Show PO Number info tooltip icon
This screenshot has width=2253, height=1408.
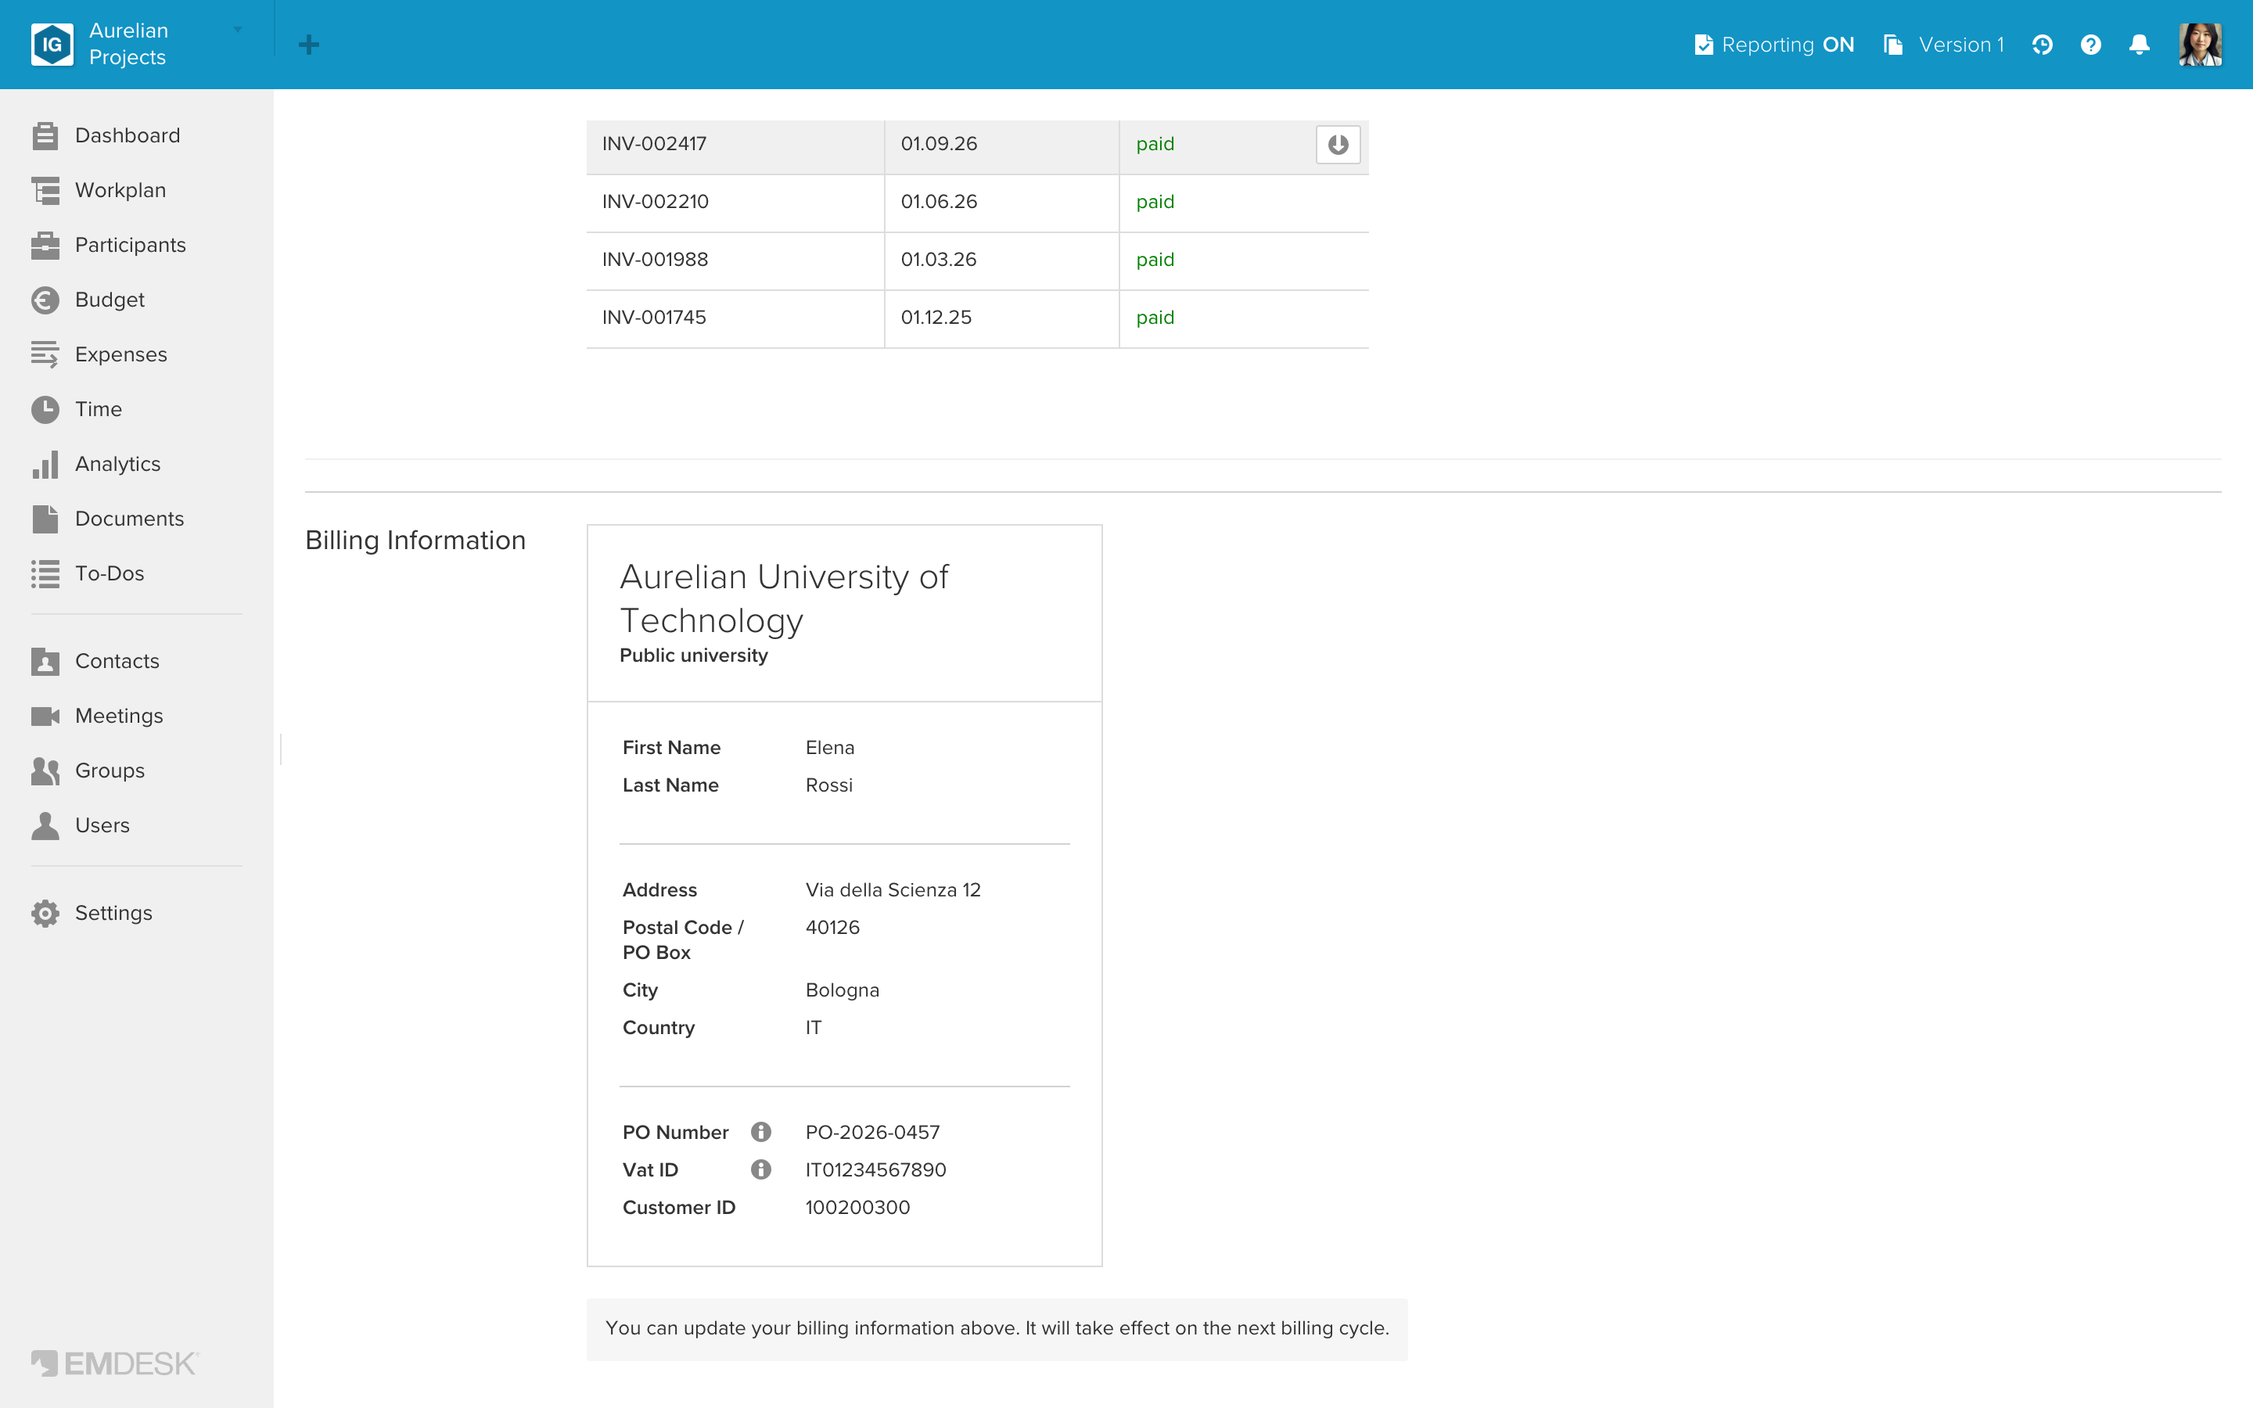point(760,1133)
